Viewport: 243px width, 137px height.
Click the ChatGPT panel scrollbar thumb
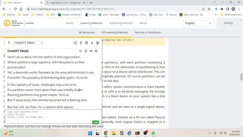point(101,77)
